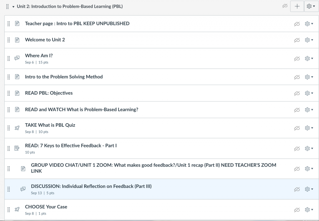Screen dimensions: 319x221
Task: Collapse the Unit 2 module with its triangle
Action: click(x=13, y=7)
